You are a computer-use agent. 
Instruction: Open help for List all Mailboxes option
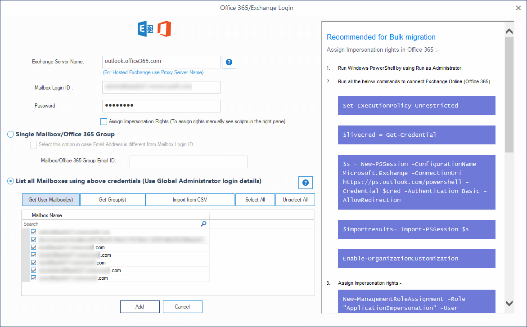coord(306,183)
